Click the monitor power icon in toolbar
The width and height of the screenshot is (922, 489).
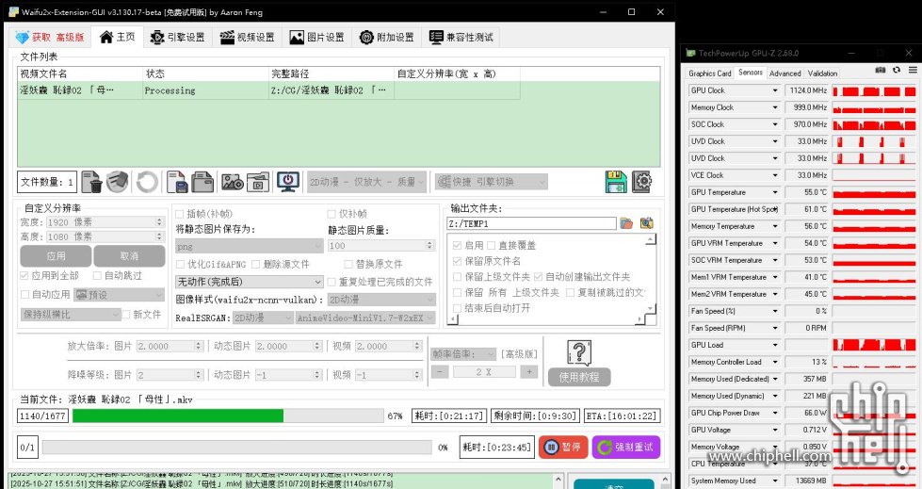point(288,181)
